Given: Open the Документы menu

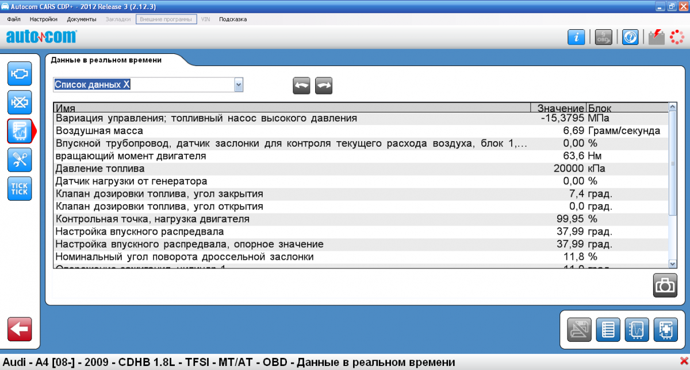Looking at the screenshot, I should pyautogui.click(x=82, y=19).
